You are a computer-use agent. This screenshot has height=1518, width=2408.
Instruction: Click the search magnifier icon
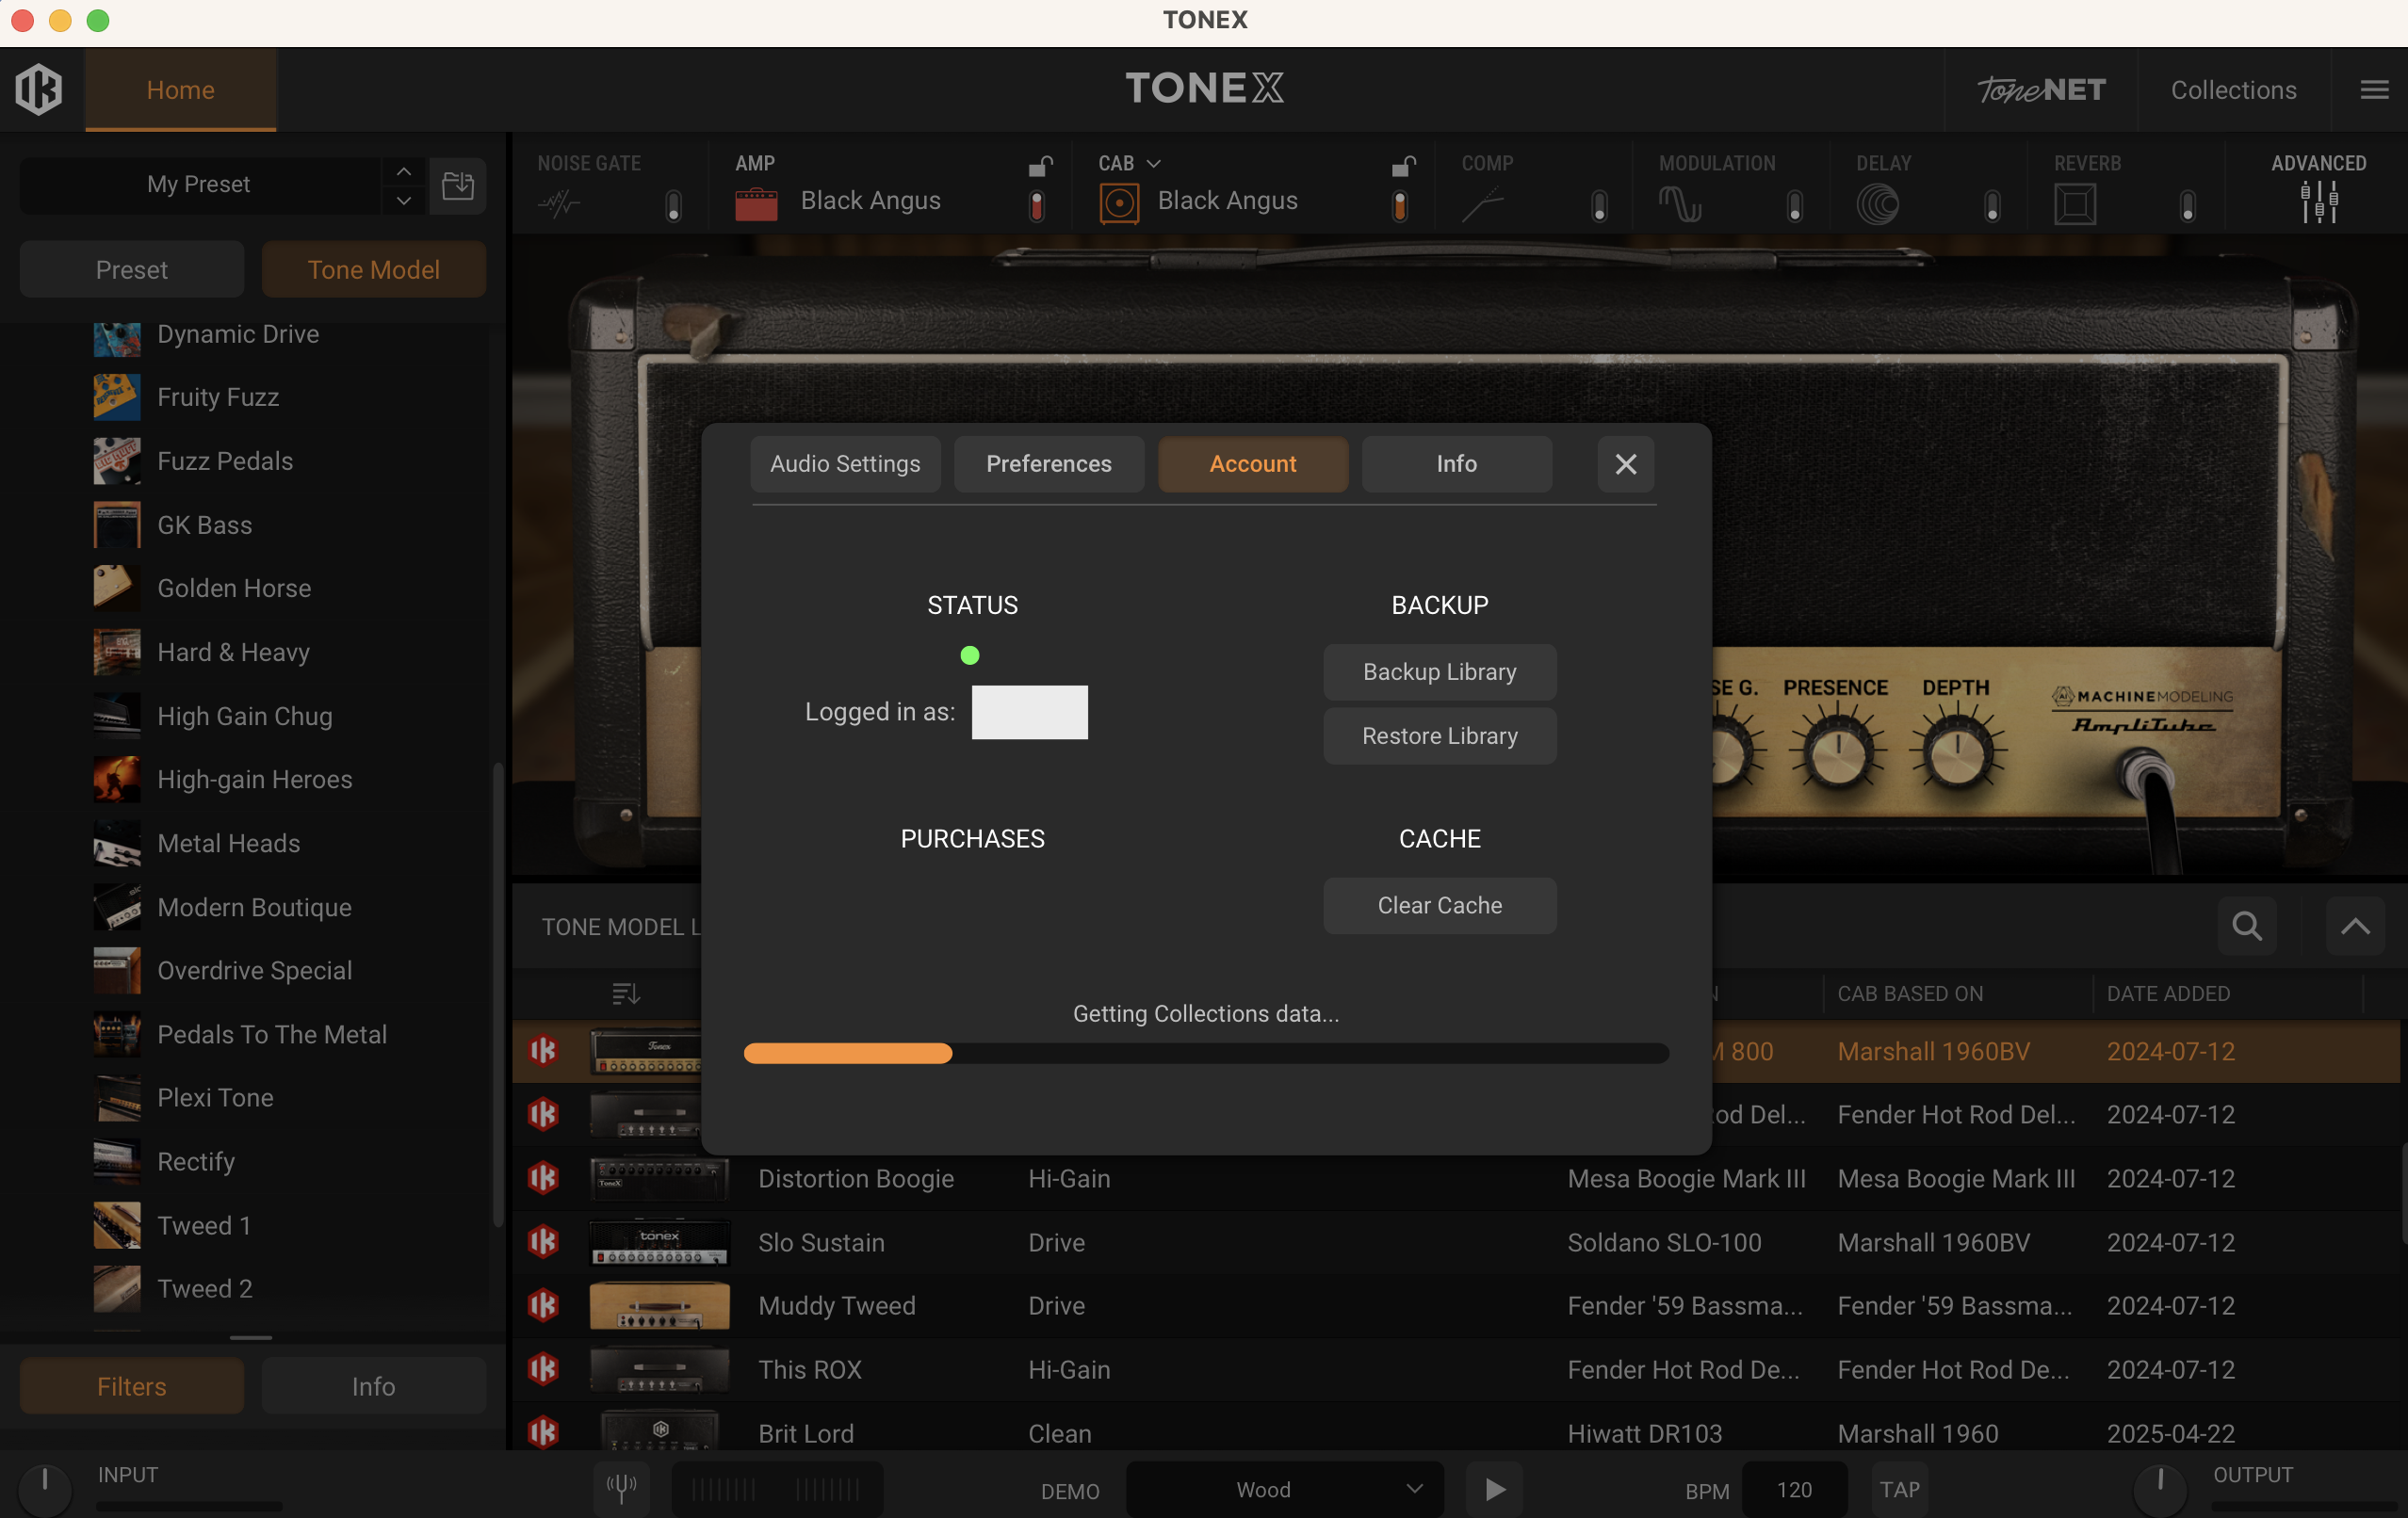point(2247,926)
